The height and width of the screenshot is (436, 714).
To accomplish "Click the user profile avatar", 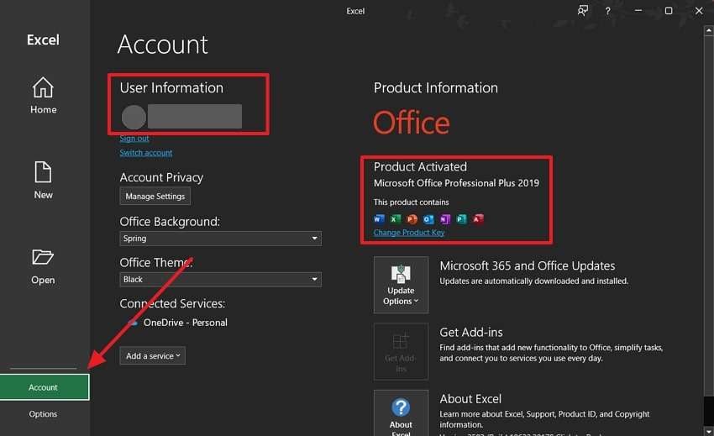I will click(x=134, y=117).
